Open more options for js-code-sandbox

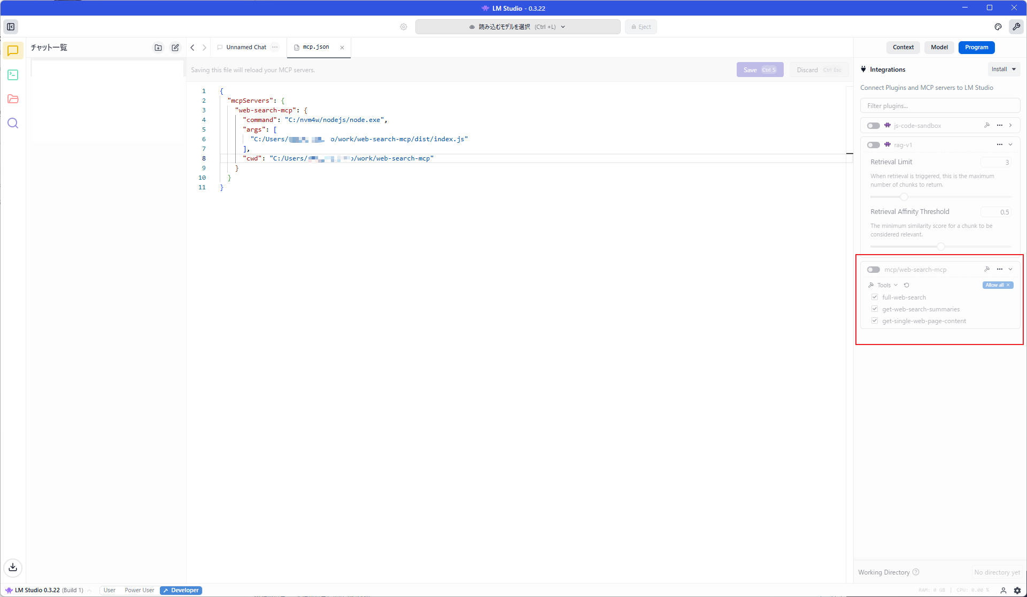(1000, 125)
